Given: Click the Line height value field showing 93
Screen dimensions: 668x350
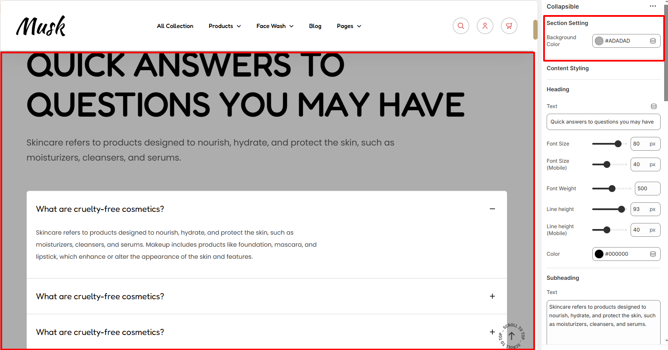Looking at the screenshot, I should (645, 209).
